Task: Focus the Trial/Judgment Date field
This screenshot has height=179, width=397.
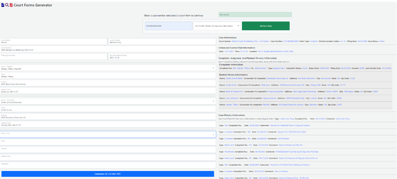Action: click(53, 57)
